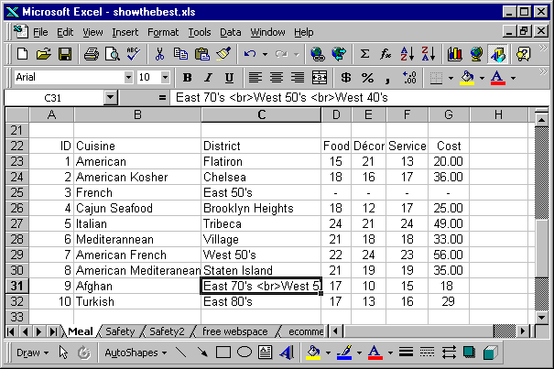Click the Cut scissors icon
Viewport: 554px width, 369px height.
click(x=159, y=54)
